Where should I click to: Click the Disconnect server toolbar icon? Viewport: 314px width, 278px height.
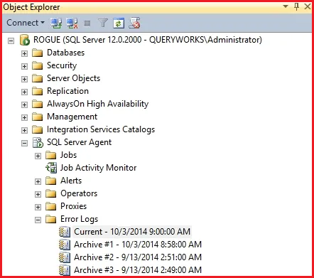(x=72, y=23)
